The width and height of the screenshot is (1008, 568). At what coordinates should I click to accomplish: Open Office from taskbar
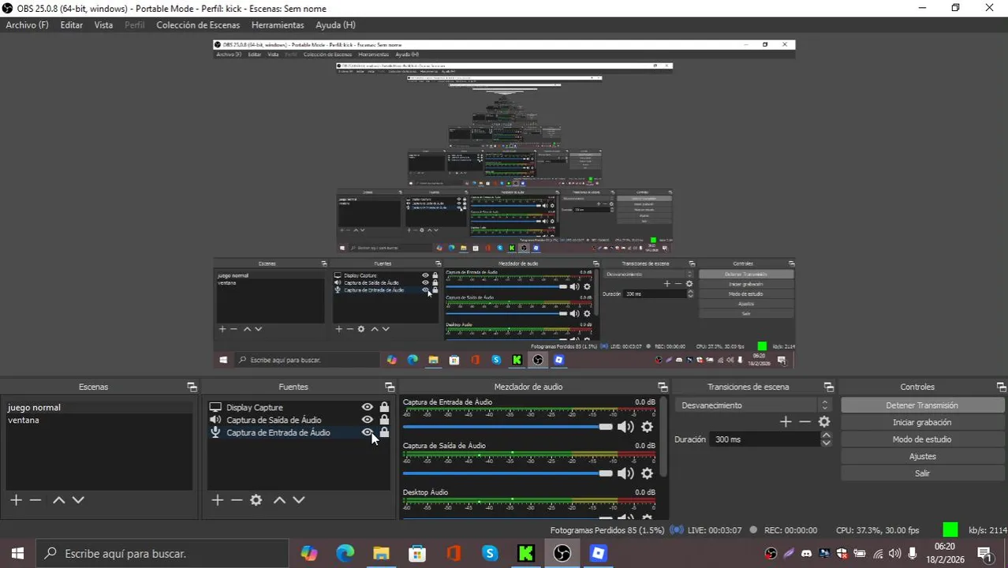[x=454, y=554]
